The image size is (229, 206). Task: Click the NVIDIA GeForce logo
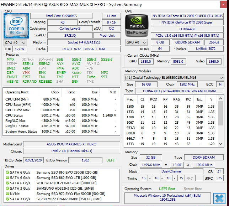[x=137, y=26]
